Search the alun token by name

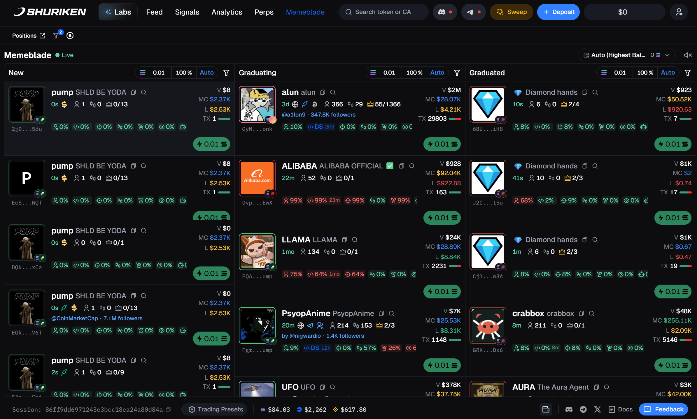click(333, 92)
